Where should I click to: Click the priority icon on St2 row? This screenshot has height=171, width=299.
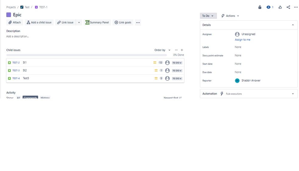[156, 71]
